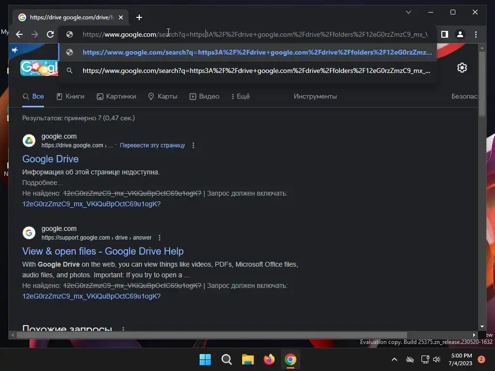Viewport: 495px width, 371px height.
Task: Open the Chrome profile icon
Action: (460, 34)
